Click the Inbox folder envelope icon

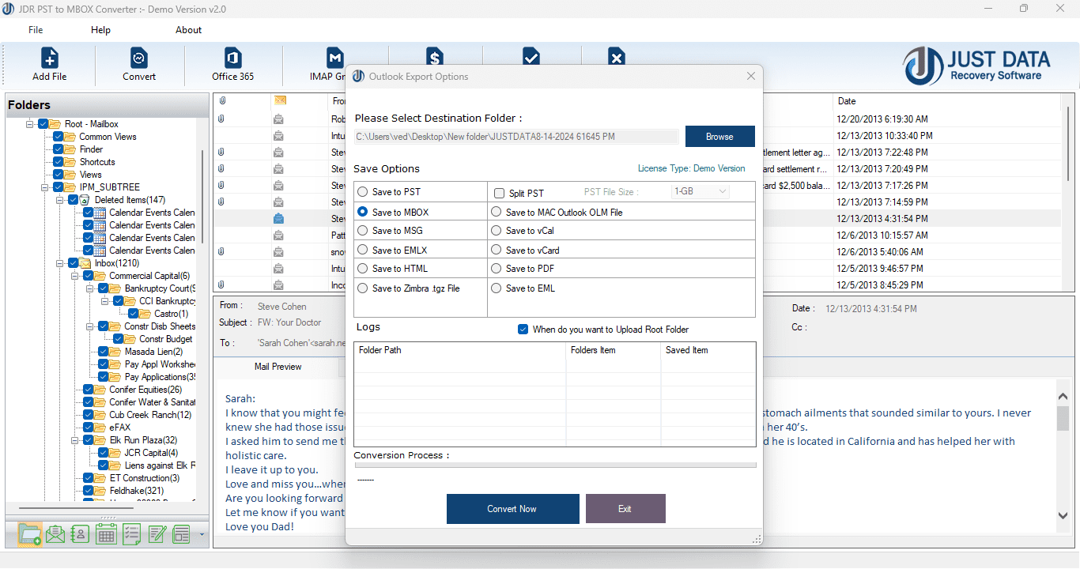[85, 263]
